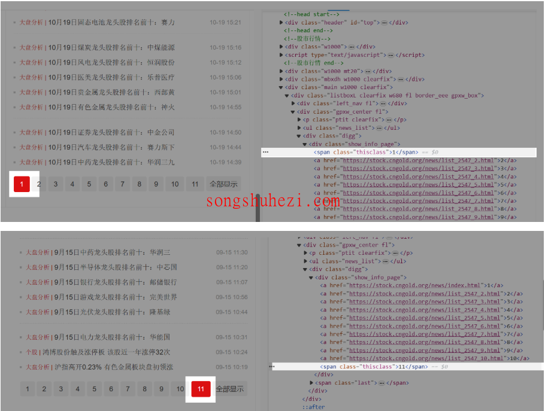
Task: Select timestamp 10-19 14:39
Action: [225, 163]
